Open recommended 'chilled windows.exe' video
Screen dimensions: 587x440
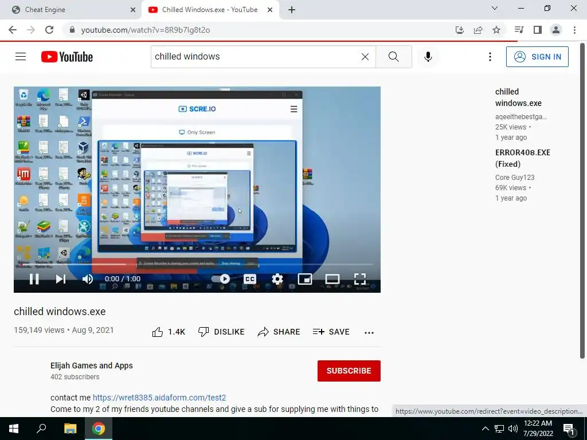click(x=518, y=97)
